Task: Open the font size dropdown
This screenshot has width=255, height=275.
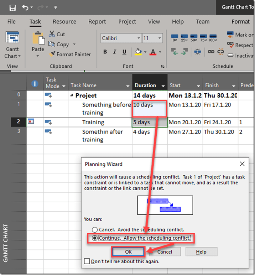Action: 160,38
